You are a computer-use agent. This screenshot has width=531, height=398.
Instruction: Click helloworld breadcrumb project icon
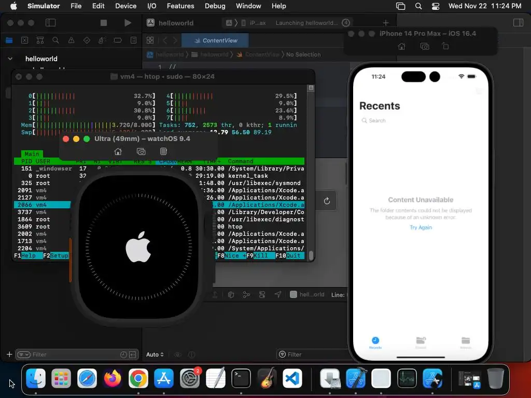(150, 54)
